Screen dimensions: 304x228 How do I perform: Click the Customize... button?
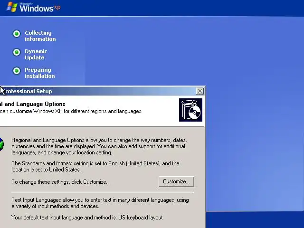(176, 181)
